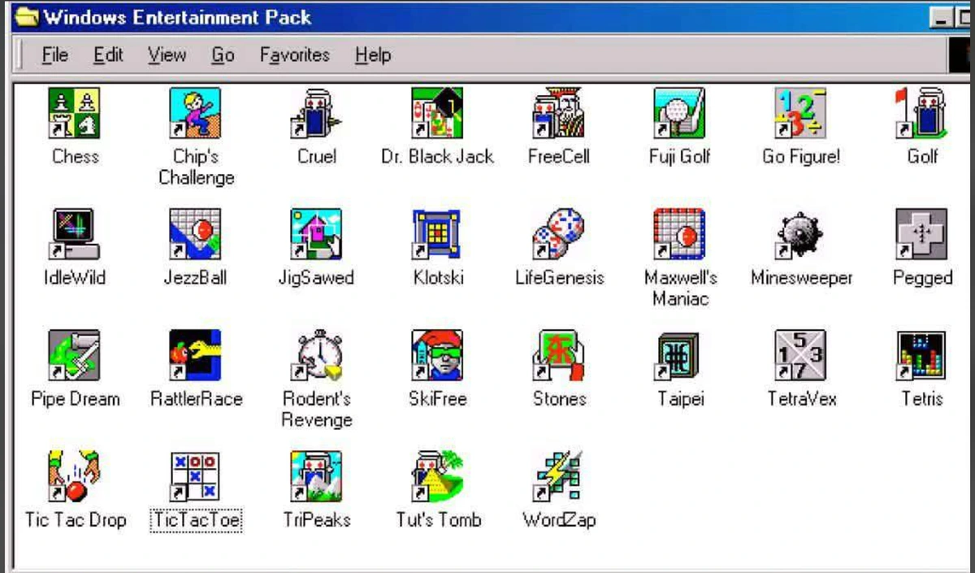This screenshot has height=573, width=975.
Task: Select the Chess game icon
Action: point(75,114)
